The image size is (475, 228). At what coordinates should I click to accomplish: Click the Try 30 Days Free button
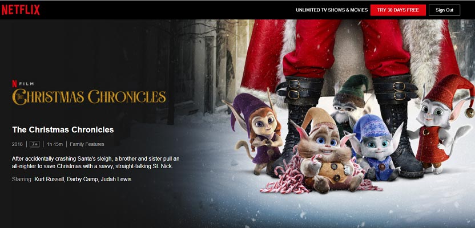[x=398, y=10]
